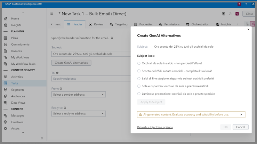Click the help question mark icon
Image resolution: width=257 pixels, height=144 pixels.
(x=246, y=4)
